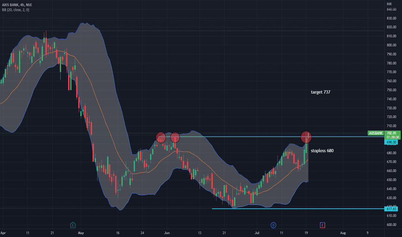Click the 01:00:08 countdown timer label
The width and height of the screenshot is (402, 237).
(392, 137)
